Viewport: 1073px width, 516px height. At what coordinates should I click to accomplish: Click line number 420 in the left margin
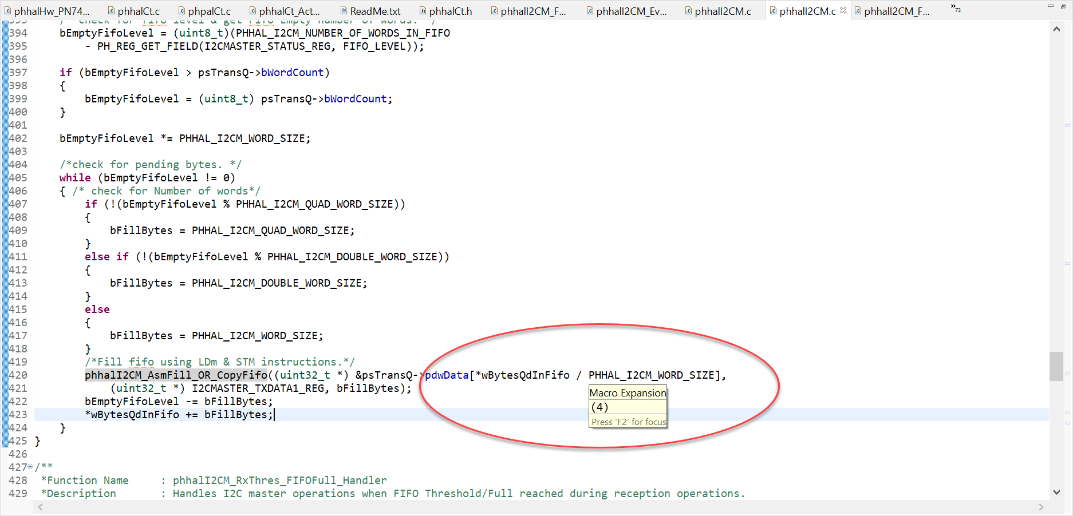pyautogui.click(x=18, y=375)
